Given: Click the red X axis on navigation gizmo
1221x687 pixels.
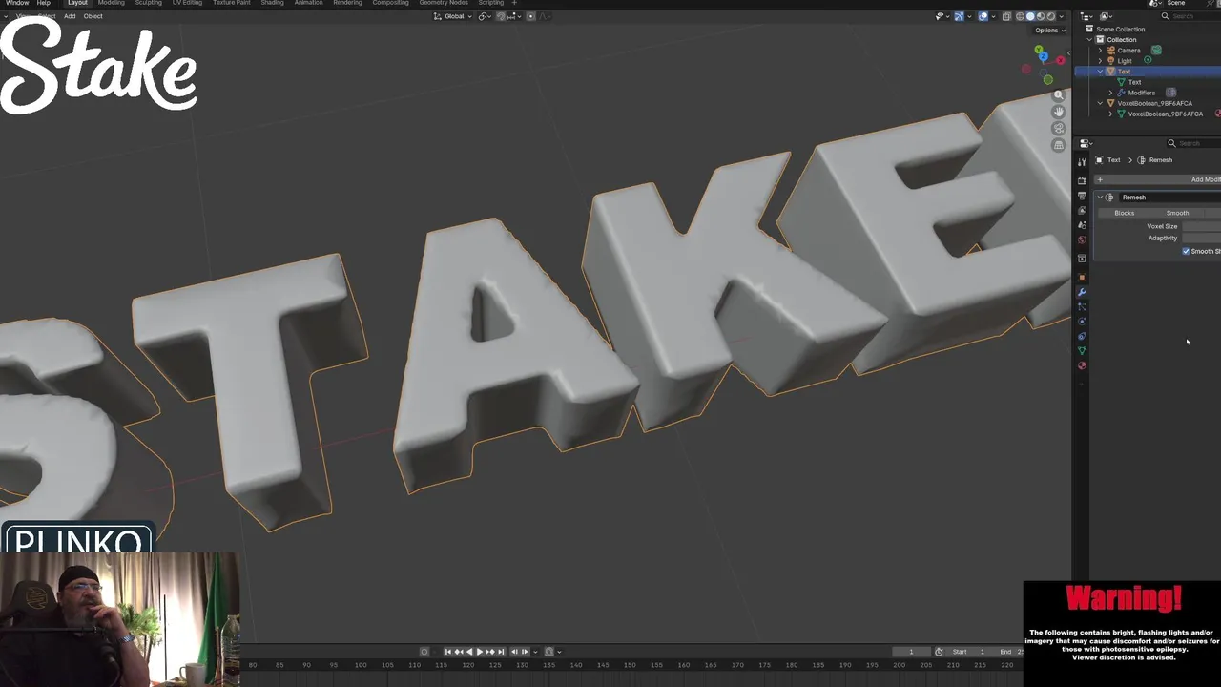Looking at the screenshot, I should click(1060, 61).
